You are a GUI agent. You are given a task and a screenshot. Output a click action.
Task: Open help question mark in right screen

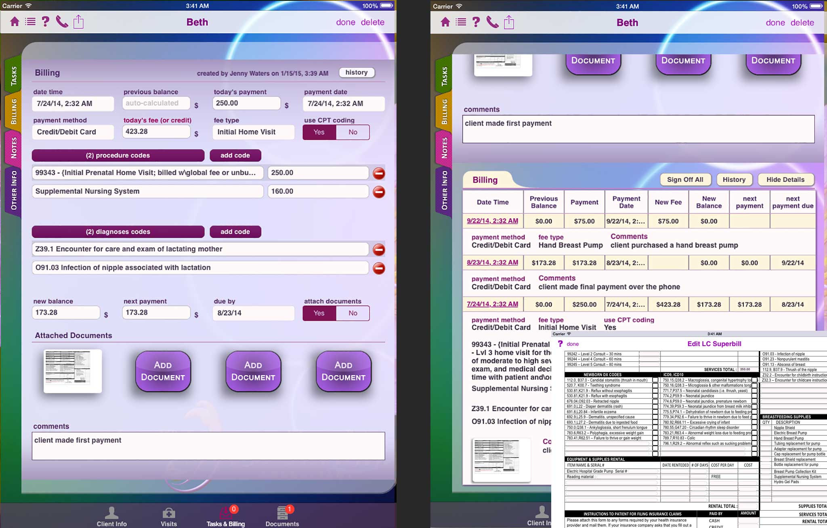point(476,22)
